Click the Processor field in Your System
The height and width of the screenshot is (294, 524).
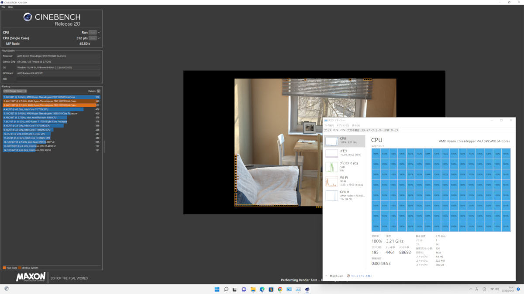58,56
